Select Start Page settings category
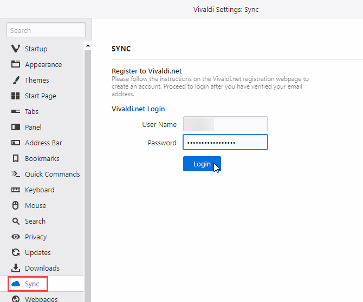 [42, 96]
